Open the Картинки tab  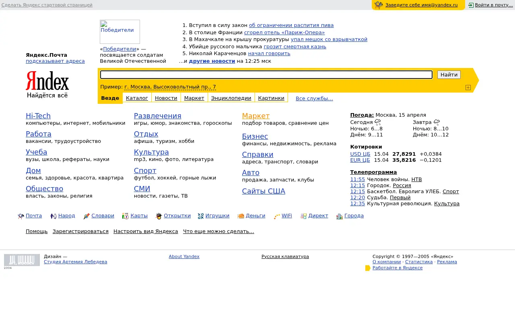[x=271, y=98]
